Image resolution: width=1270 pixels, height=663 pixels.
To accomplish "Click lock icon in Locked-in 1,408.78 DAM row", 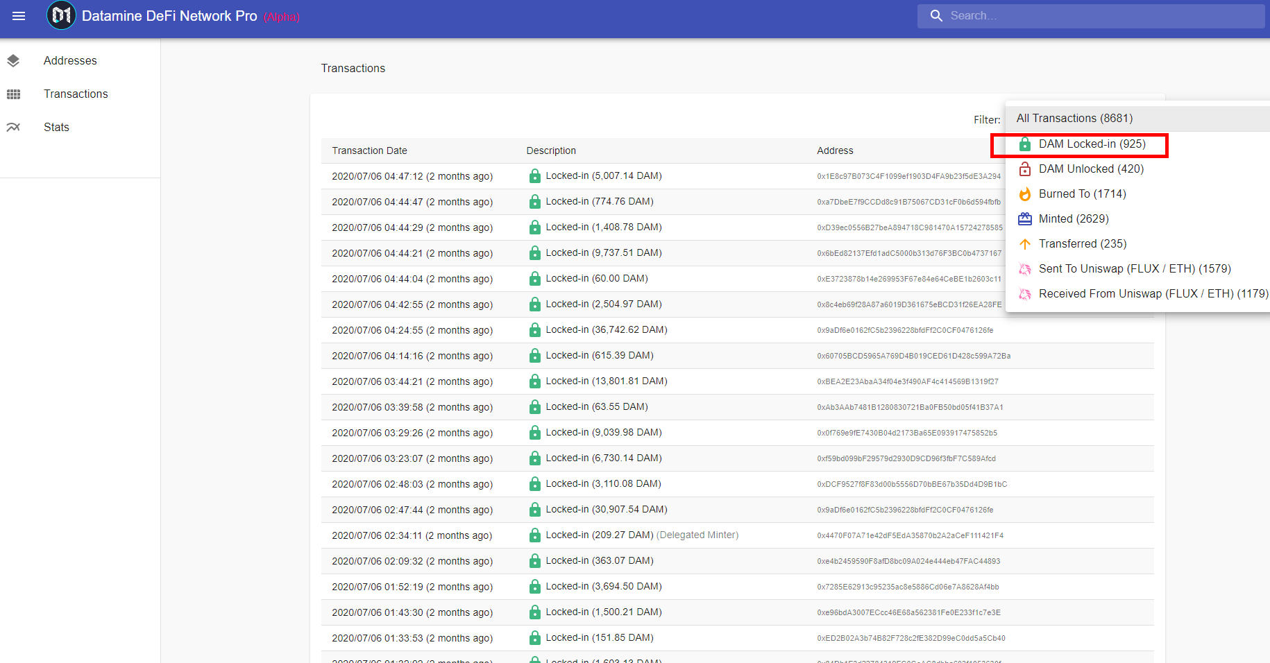I will (x=535, y=227).
